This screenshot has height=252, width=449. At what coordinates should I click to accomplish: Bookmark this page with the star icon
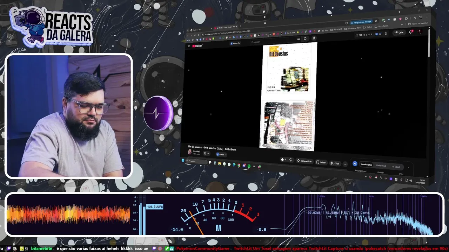[376, 21]
